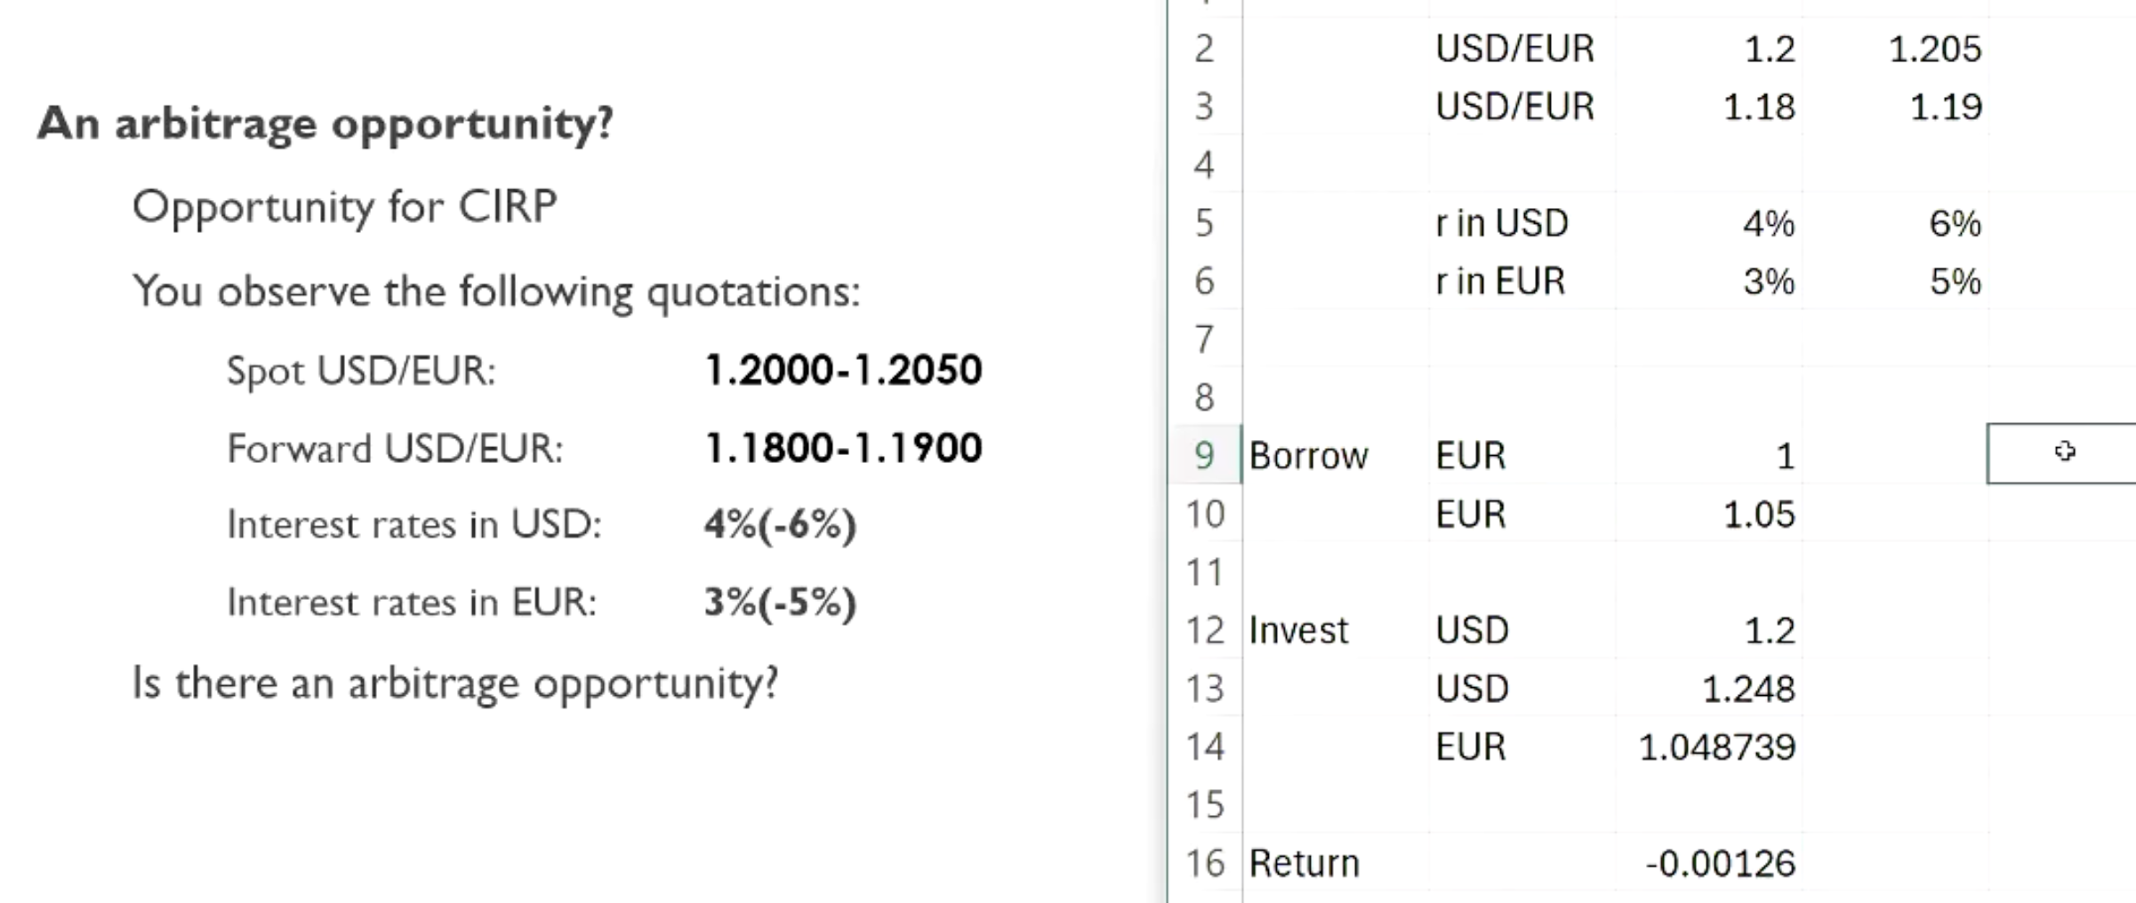Select row header 12

click(x=1204, y=630)
